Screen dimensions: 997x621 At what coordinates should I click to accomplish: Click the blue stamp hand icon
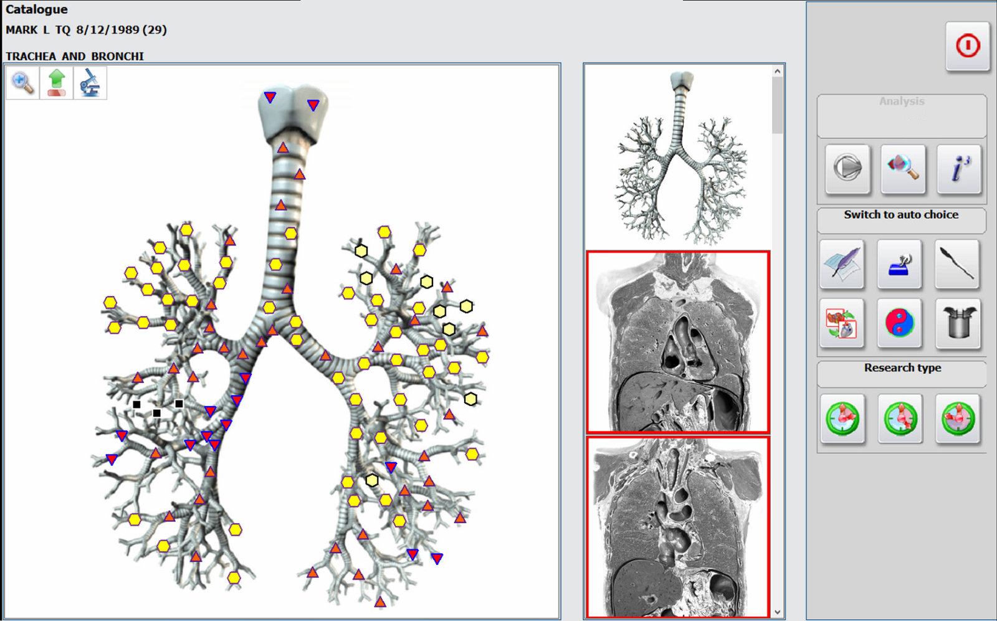[x=900, y=264]
